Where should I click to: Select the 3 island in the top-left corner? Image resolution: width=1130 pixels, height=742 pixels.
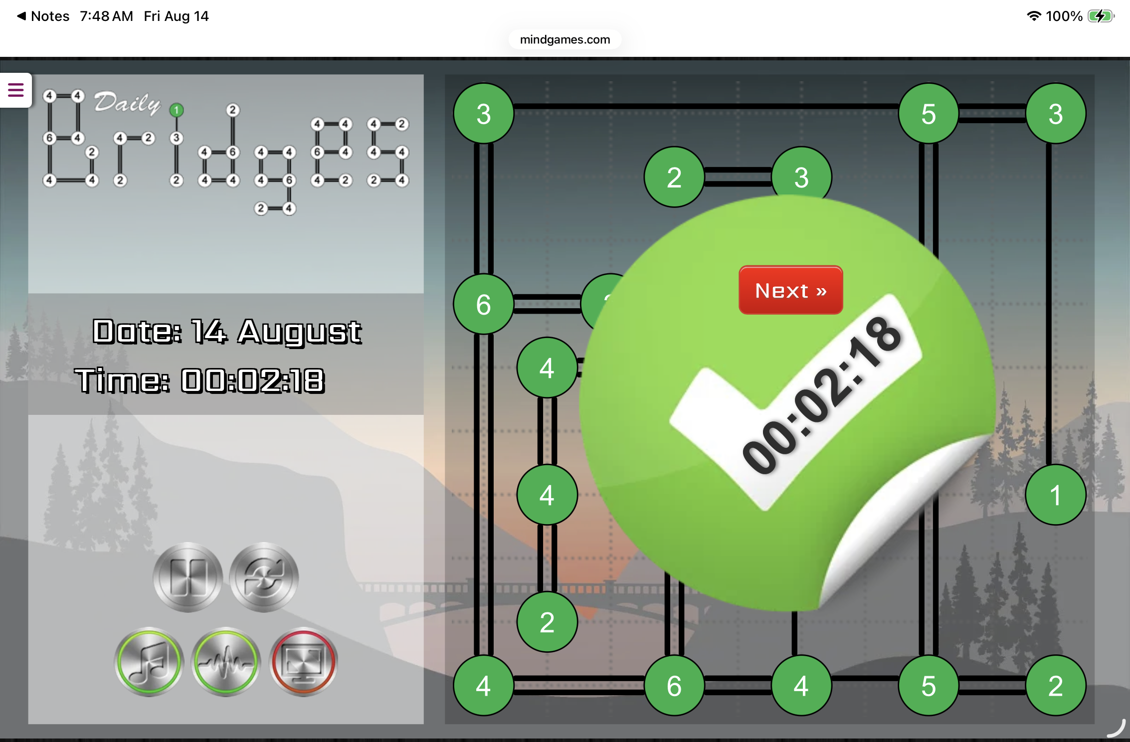click(x=483, y=114)
